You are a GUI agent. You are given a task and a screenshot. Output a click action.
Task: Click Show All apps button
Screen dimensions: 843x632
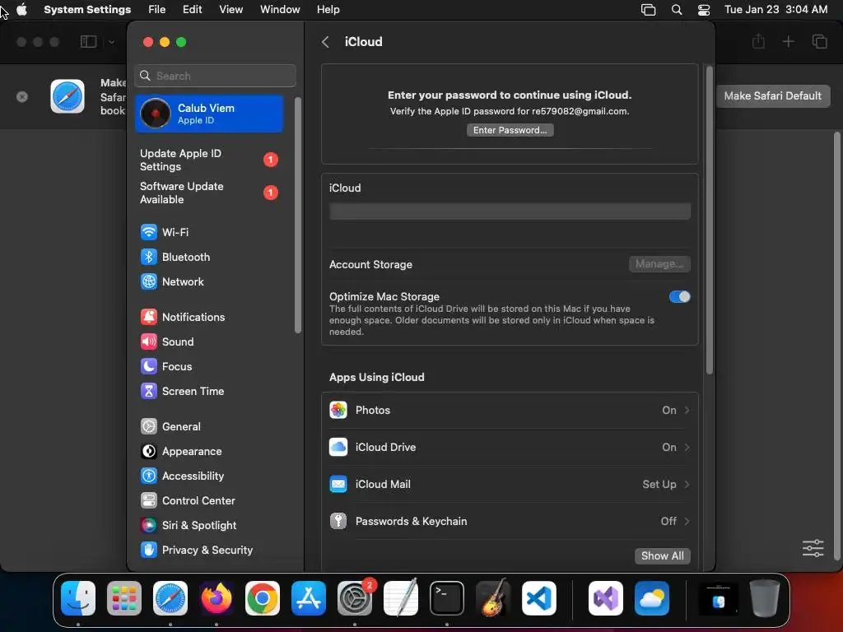(x=663, y=555)
